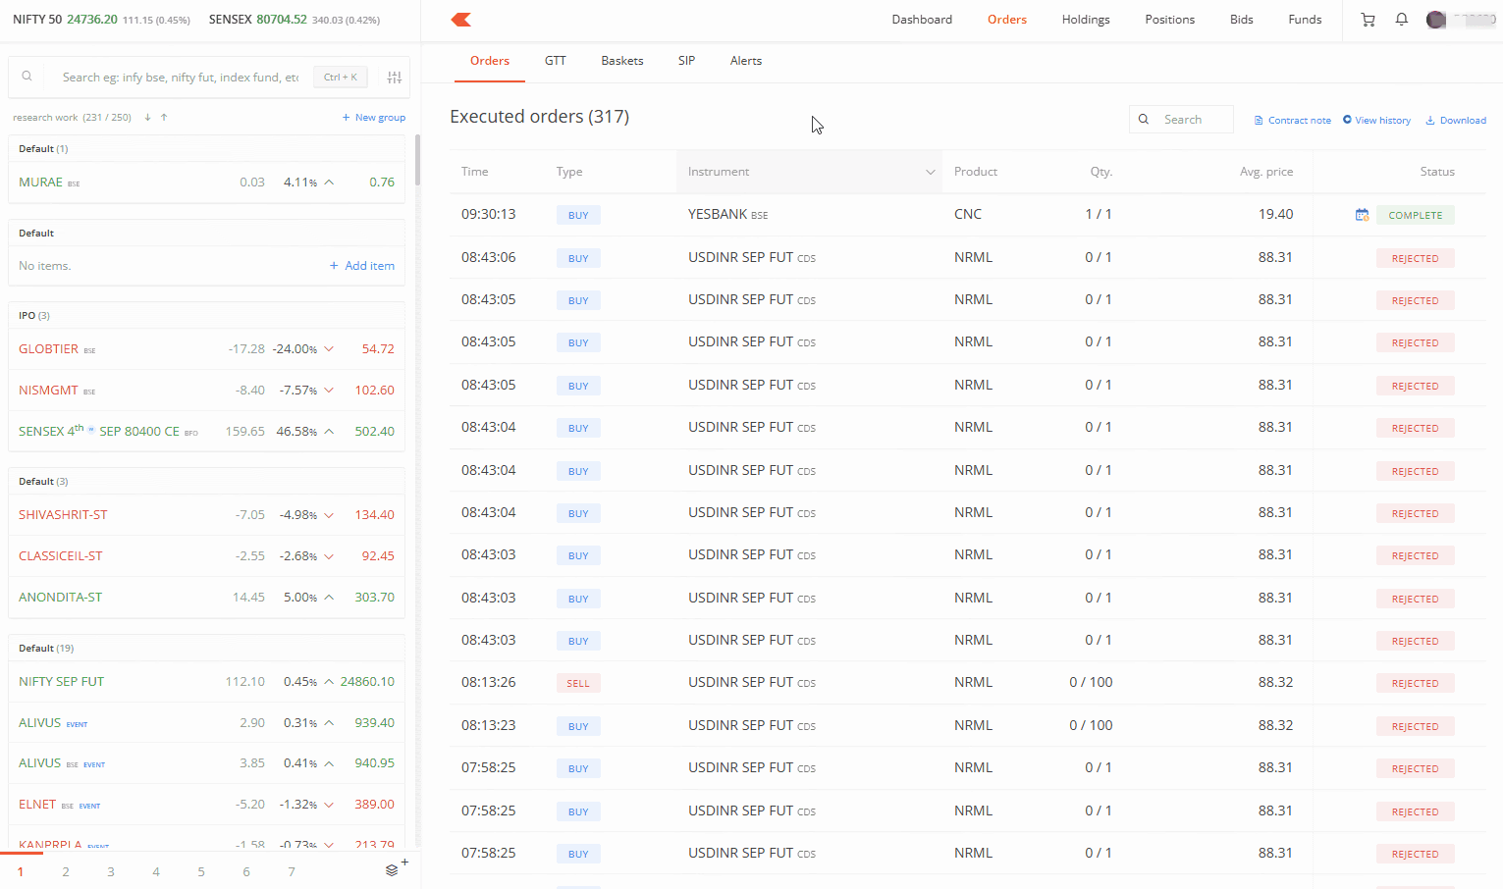Screen dimensions: 1503x889
Task: Click the New group button
Action: pos(373,118)
